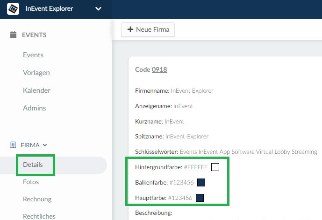Click the dark blue Hauptfarbe swatch

coord(200,198)
